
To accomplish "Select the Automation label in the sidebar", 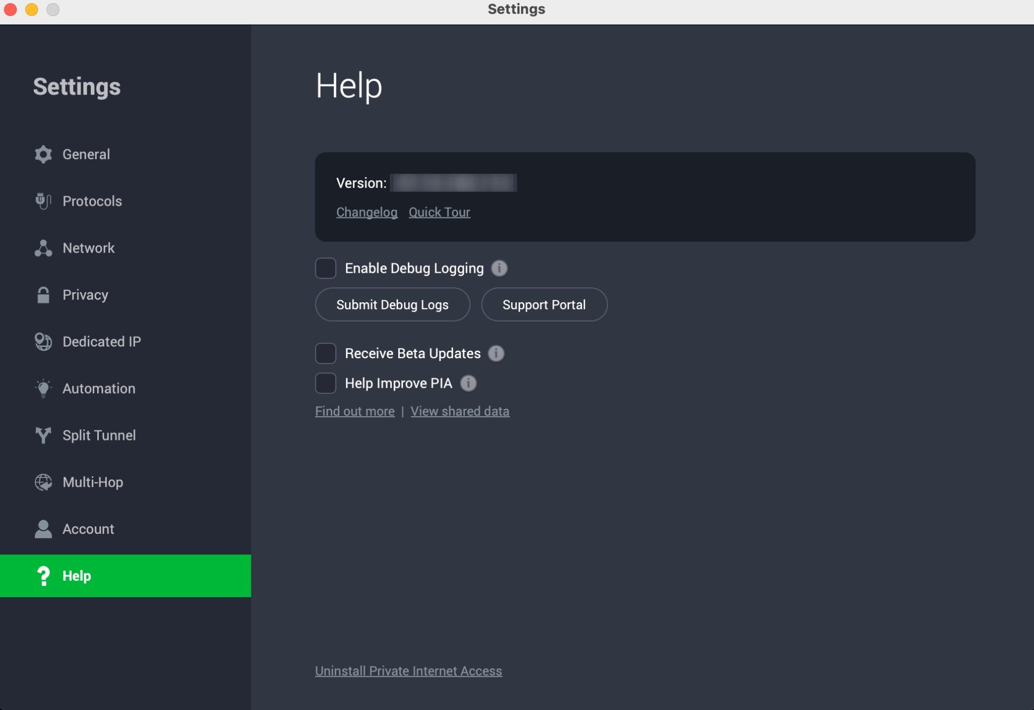I will tap(99, 388).
